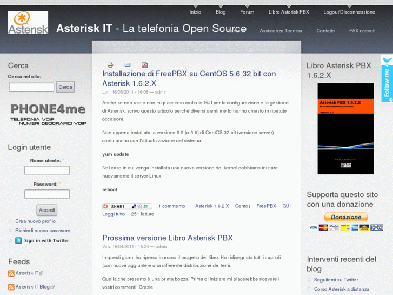Image resolution: width=393 pixels, height=295 pixels.
Task: Click the Centos tag link
Action: click(243, 206)
